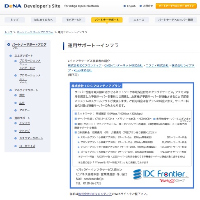Click the bullet icon next to マネタイズサポート

point(11,90)
